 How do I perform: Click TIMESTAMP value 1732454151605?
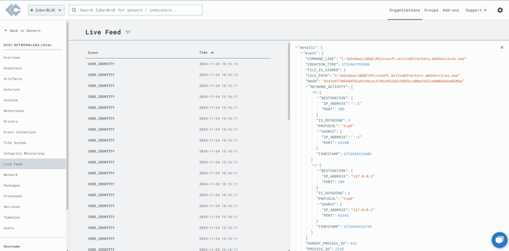(357, 154)
